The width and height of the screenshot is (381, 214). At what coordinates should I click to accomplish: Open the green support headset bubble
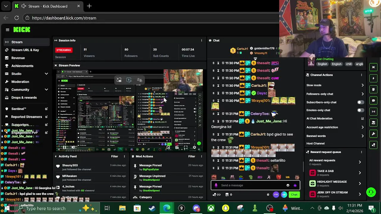(371, 192)
